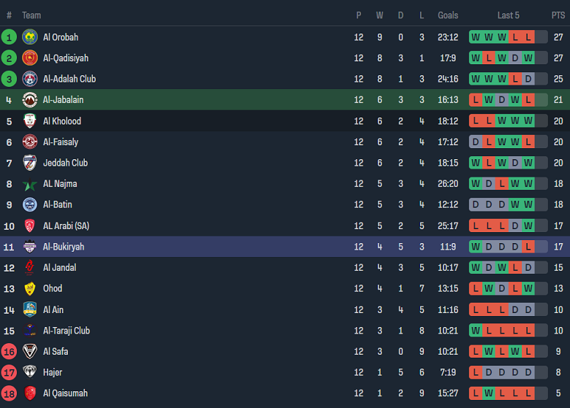Open the Al-Adalah Club crest icon

(x=30, y=79)
